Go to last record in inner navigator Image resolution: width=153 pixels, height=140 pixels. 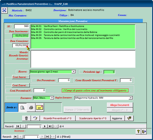tap(50, 126)
